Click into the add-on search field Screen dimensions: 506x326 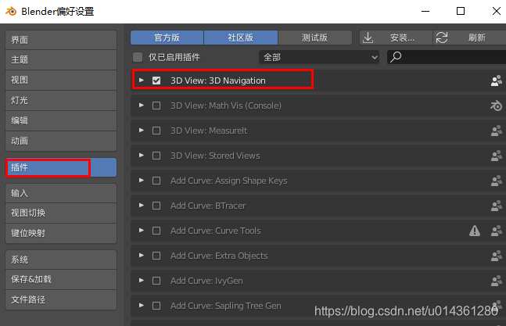[x=447, y=57]
